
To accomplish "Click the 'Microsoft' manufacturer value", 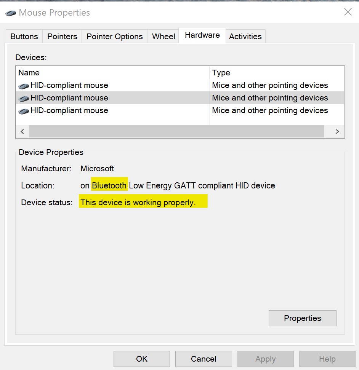I will click(x=97, y=169).
